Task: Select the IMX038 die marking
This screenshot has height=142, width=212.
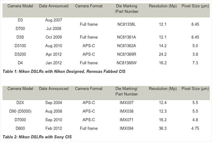Action: coord(127,111)
